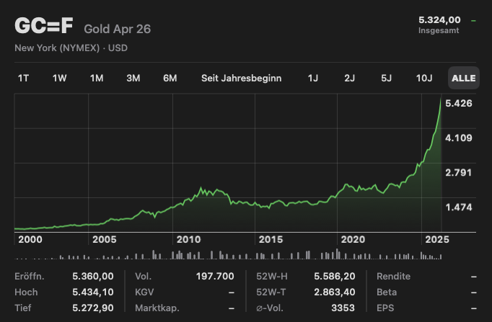The width and height of the screenshot is (492, 322).
Task: Click the Marktkap. label
Action: point(157,308)
